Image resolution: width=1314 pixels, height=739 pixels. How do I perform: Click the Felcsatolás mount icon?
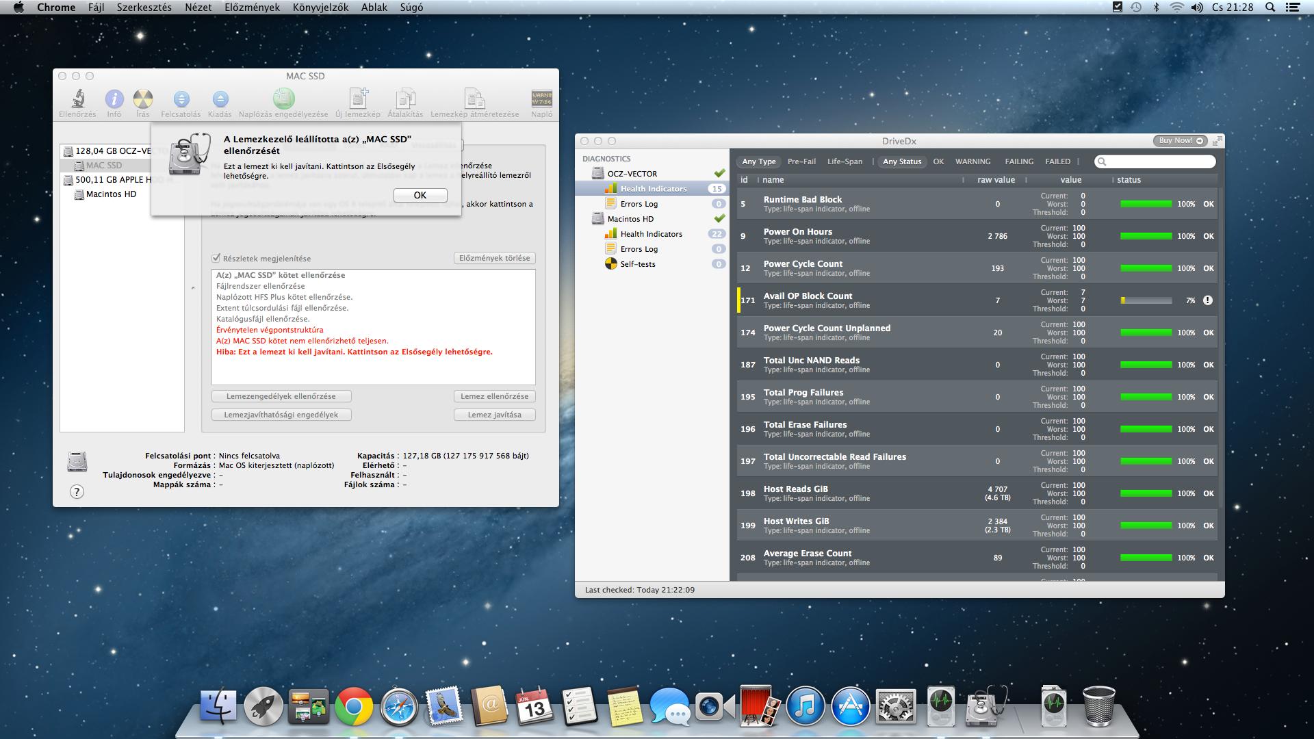tap(181, 99)
